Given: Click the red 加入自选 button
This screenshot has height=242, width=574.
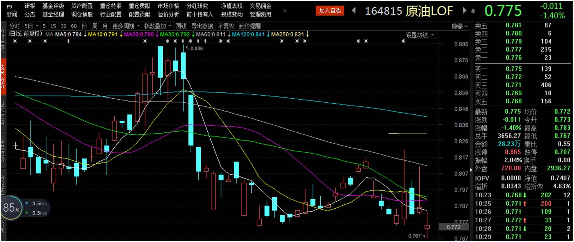Looking at the screenshot, I should point(330,11).
